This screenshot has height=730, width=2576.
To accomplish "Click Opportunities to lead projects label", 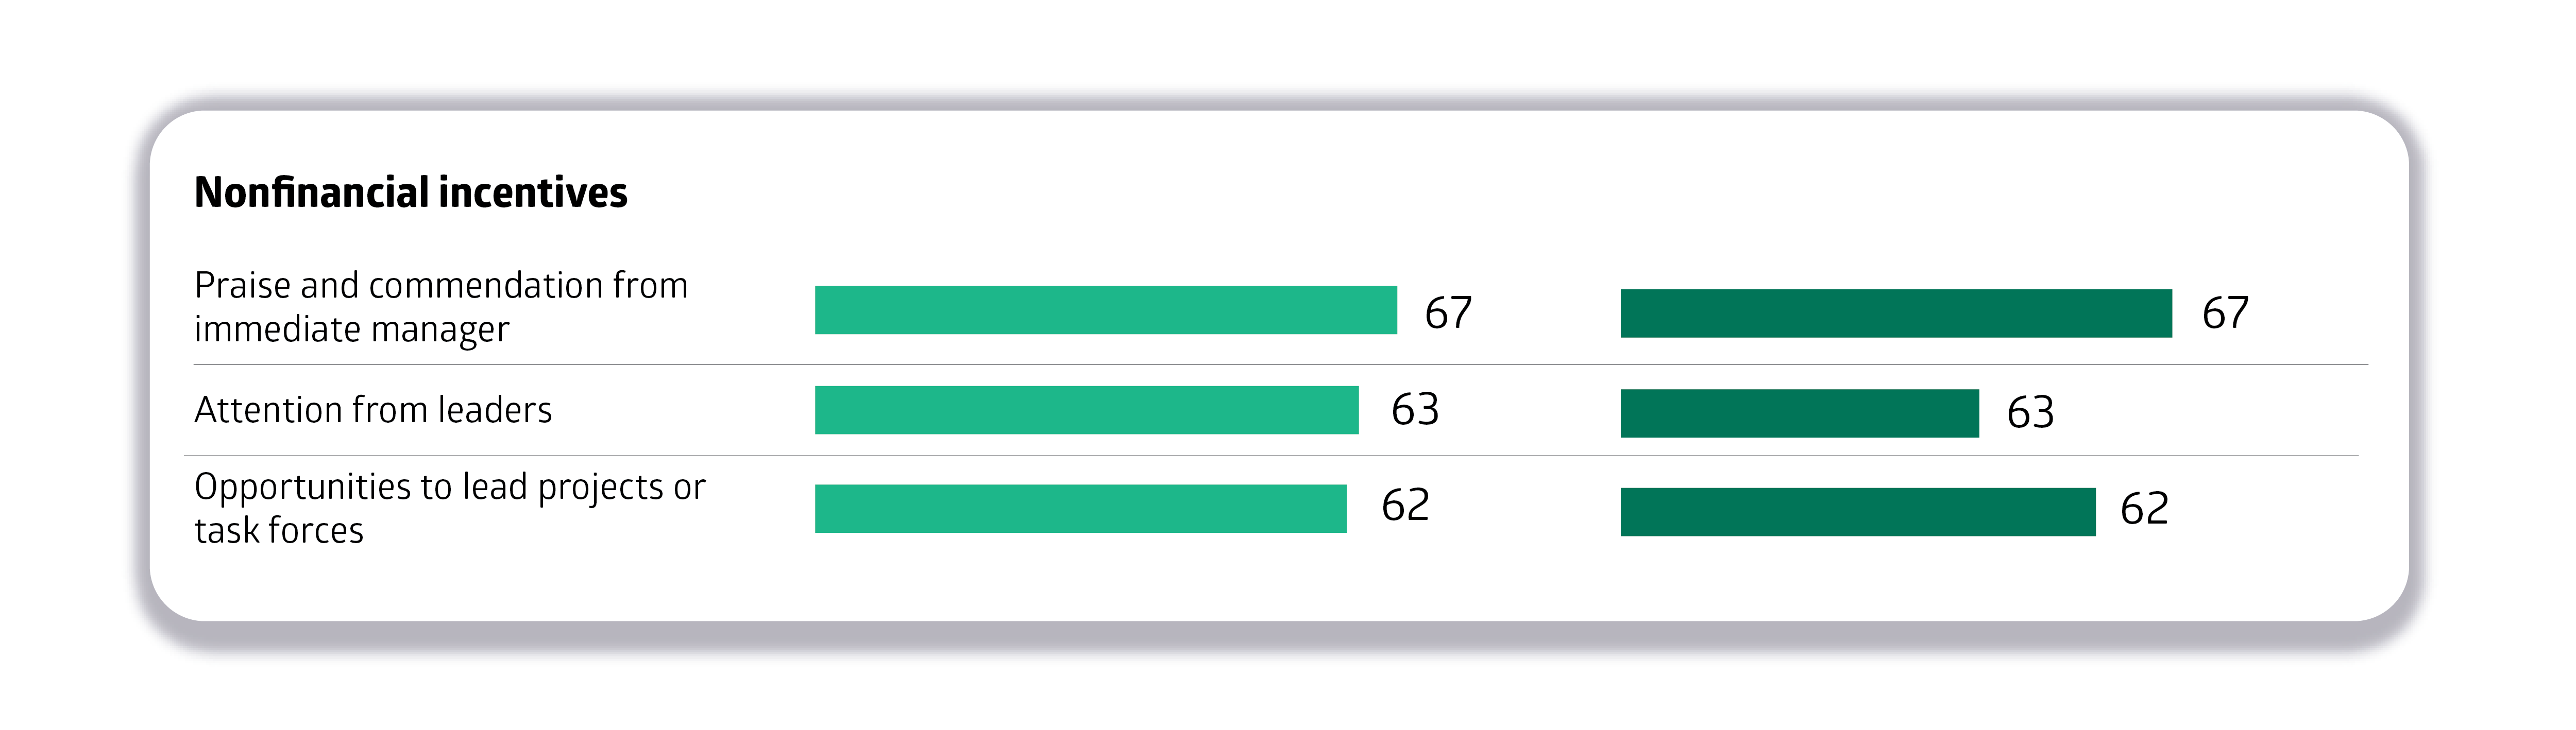I will [x=450, y=507].
